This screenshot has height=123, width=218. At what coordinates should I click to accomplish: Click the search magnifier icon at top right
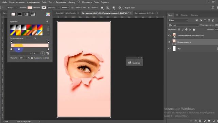pyautogui.click(x=213, y=8)
